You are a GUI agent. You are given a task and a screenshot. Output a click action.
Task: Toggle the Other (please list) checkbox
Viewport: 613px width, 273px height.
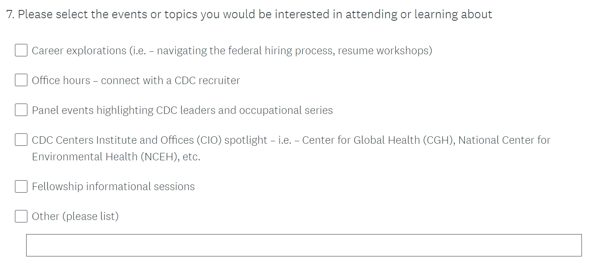coord(21,216)
